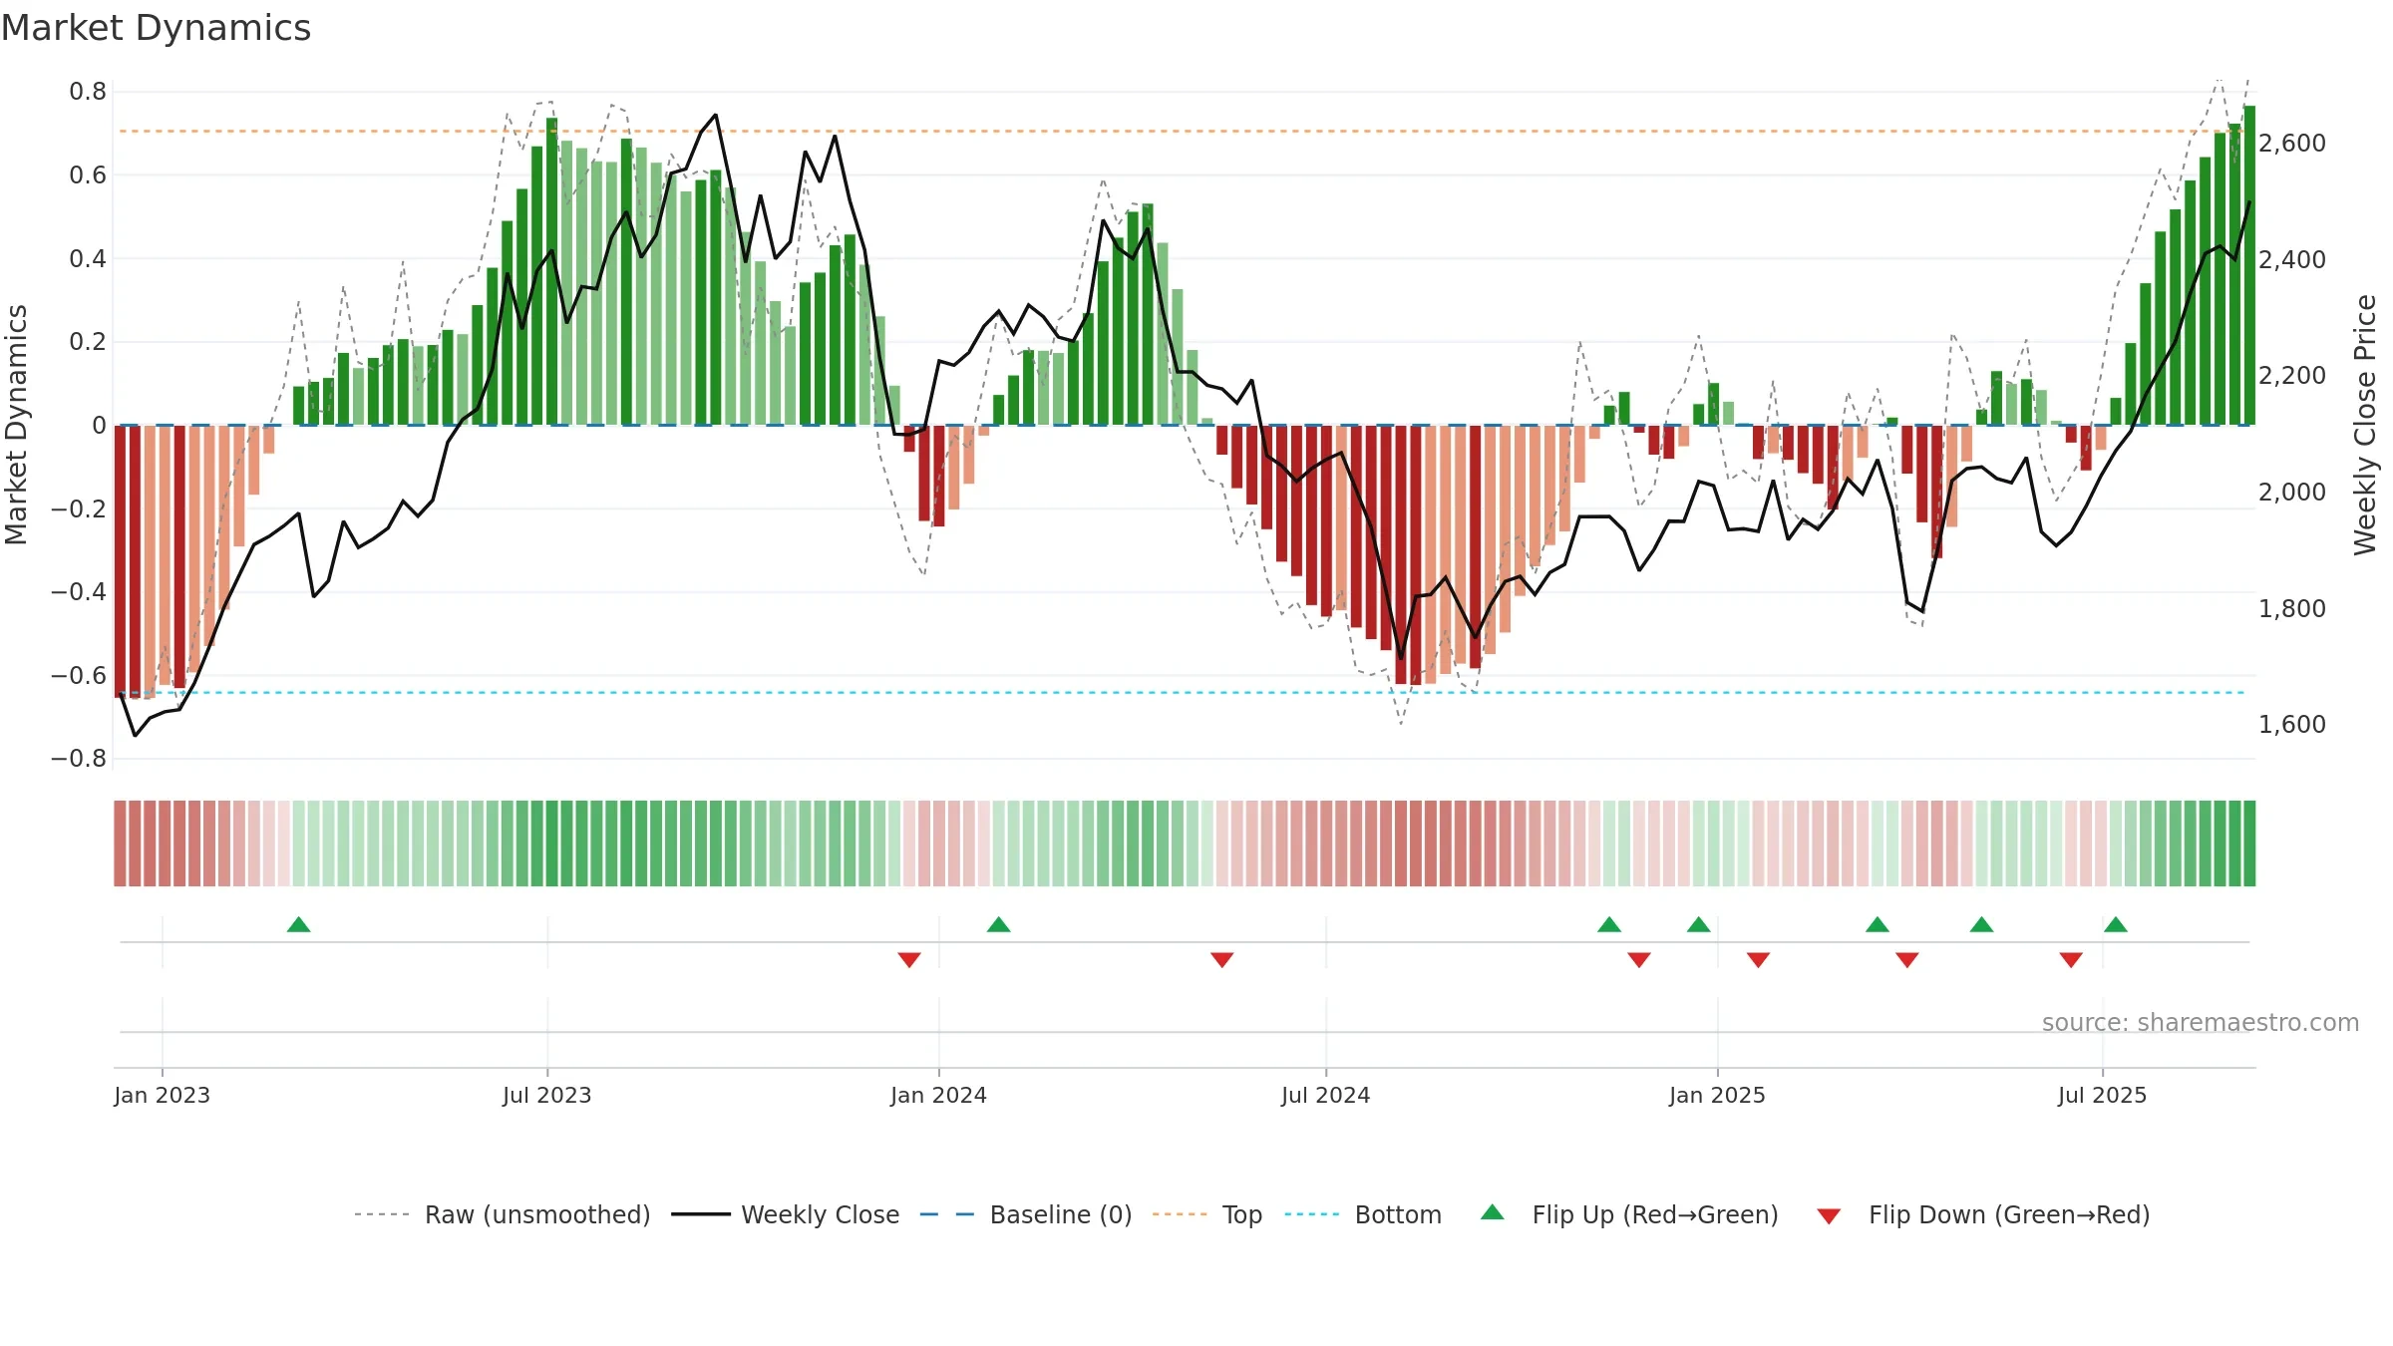Click the Weekly Close Price axis title

coord(2365,425)
